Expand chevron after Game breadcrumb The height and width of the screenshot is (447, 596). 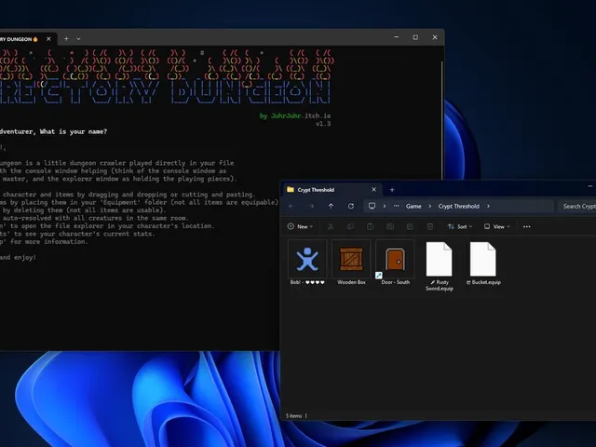point(430,206)
